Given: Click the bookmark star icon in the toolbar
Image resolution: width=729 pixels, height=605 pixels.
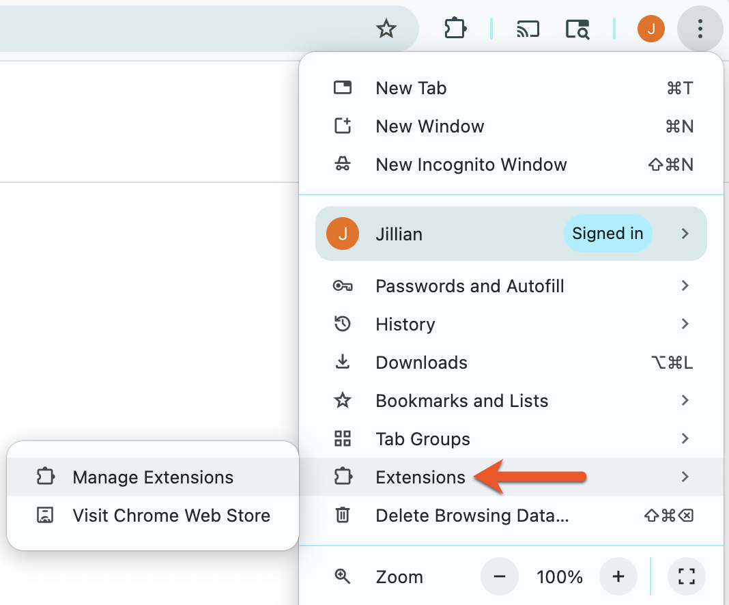Looking at the screenshot, I should [386, 29].
